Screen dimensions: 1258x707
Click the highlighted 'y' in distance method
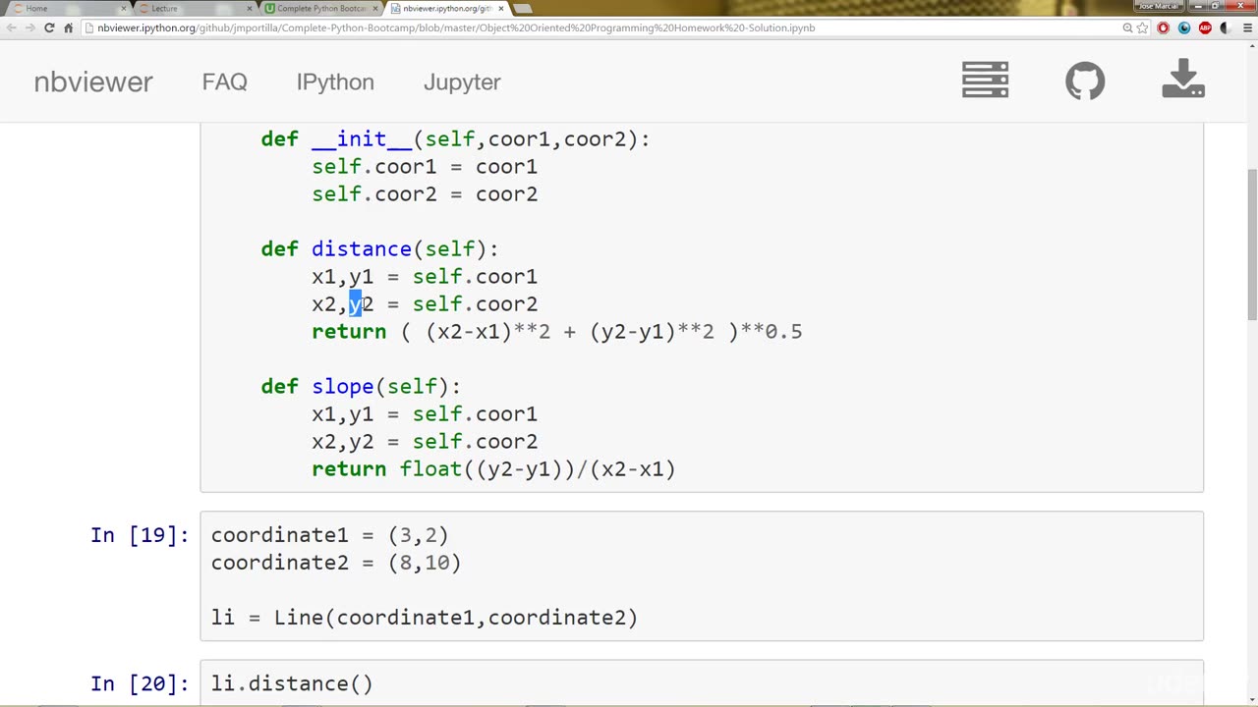click(x=355, y=304)
